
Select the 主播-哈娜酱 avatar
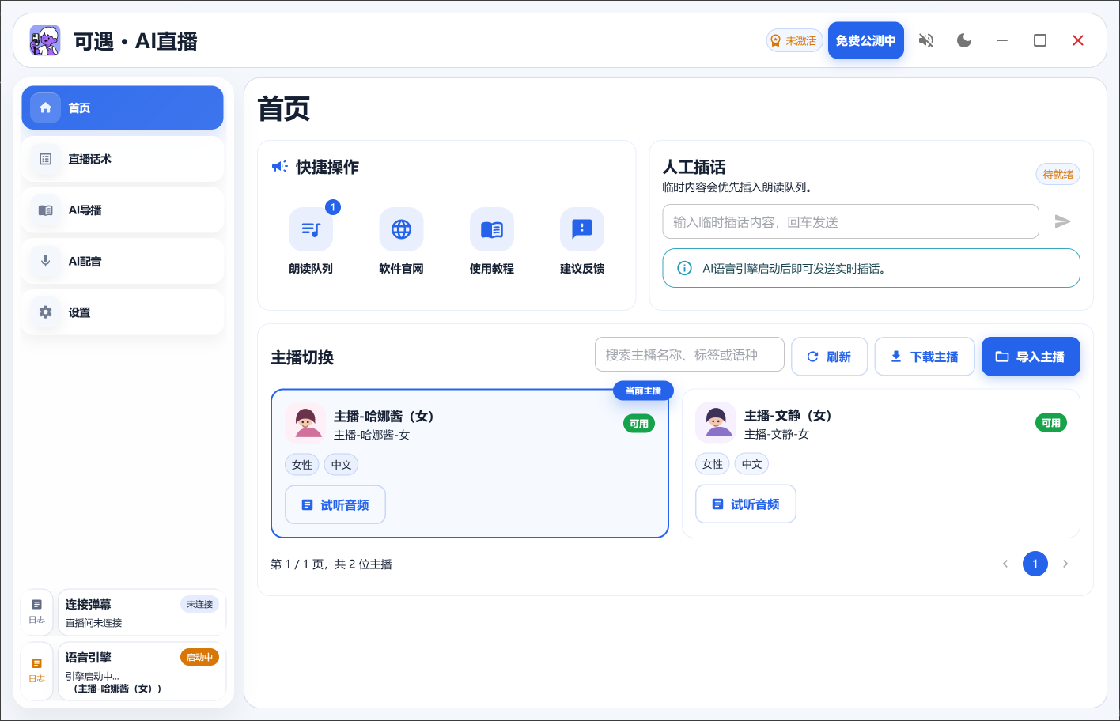coord(305,423)
